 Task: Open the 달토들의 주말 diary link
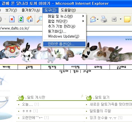coord(100,111)
